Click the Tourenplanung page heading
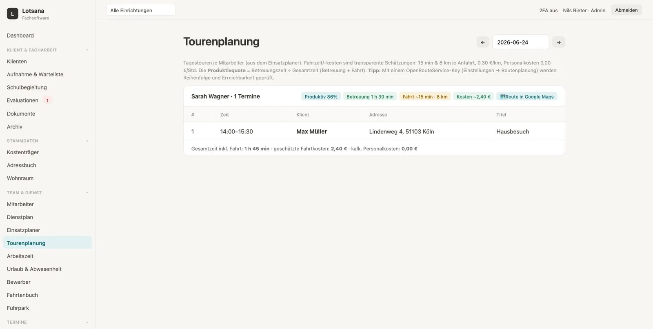The height and width of the screenshot is (329, 653). (221, 42)
